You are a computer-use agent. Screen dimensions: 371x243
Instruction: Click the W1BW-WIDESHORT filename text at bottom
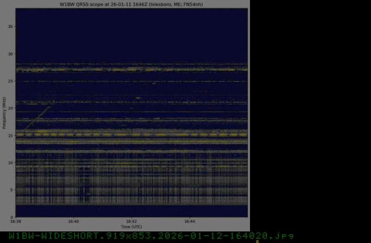coord(151,236)
